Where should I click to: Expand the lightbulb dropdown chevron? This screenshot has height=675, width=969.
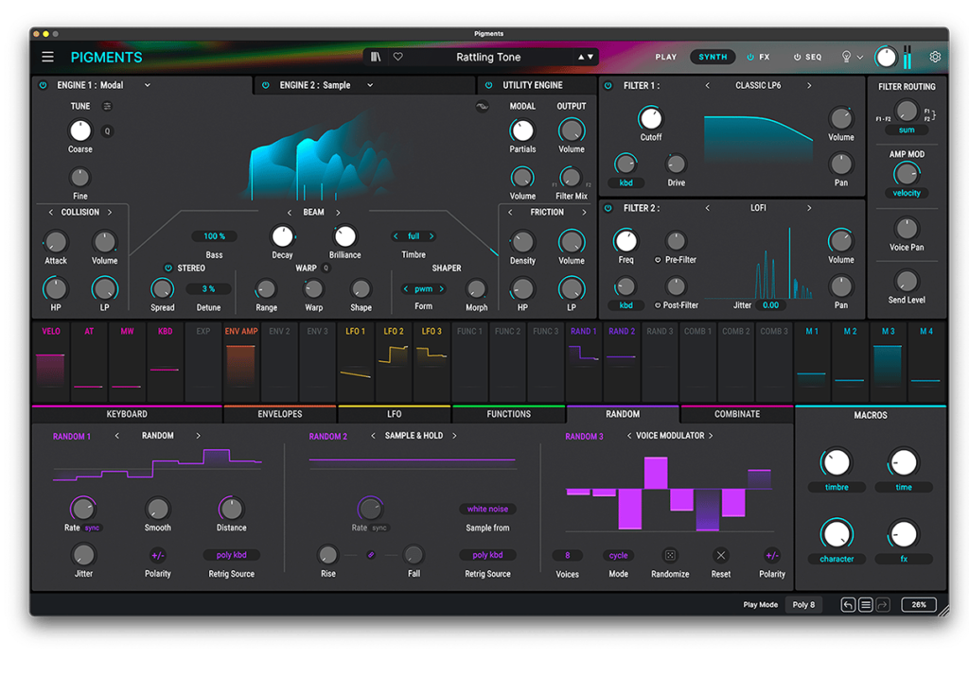point(859,58)
